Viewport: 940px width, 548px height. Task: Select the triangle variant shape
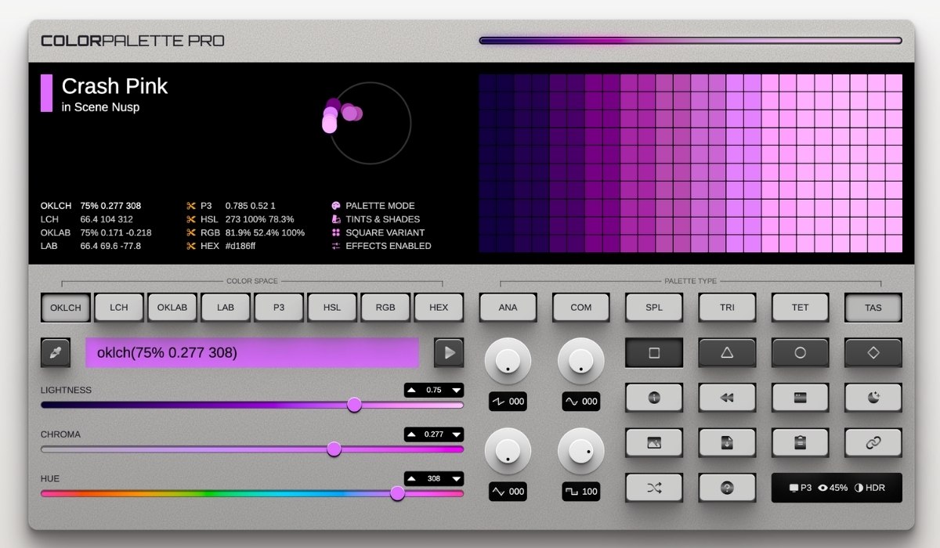pos(727,353)
